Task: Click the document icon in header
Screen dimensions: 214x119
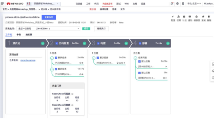Action: point(183,4)
